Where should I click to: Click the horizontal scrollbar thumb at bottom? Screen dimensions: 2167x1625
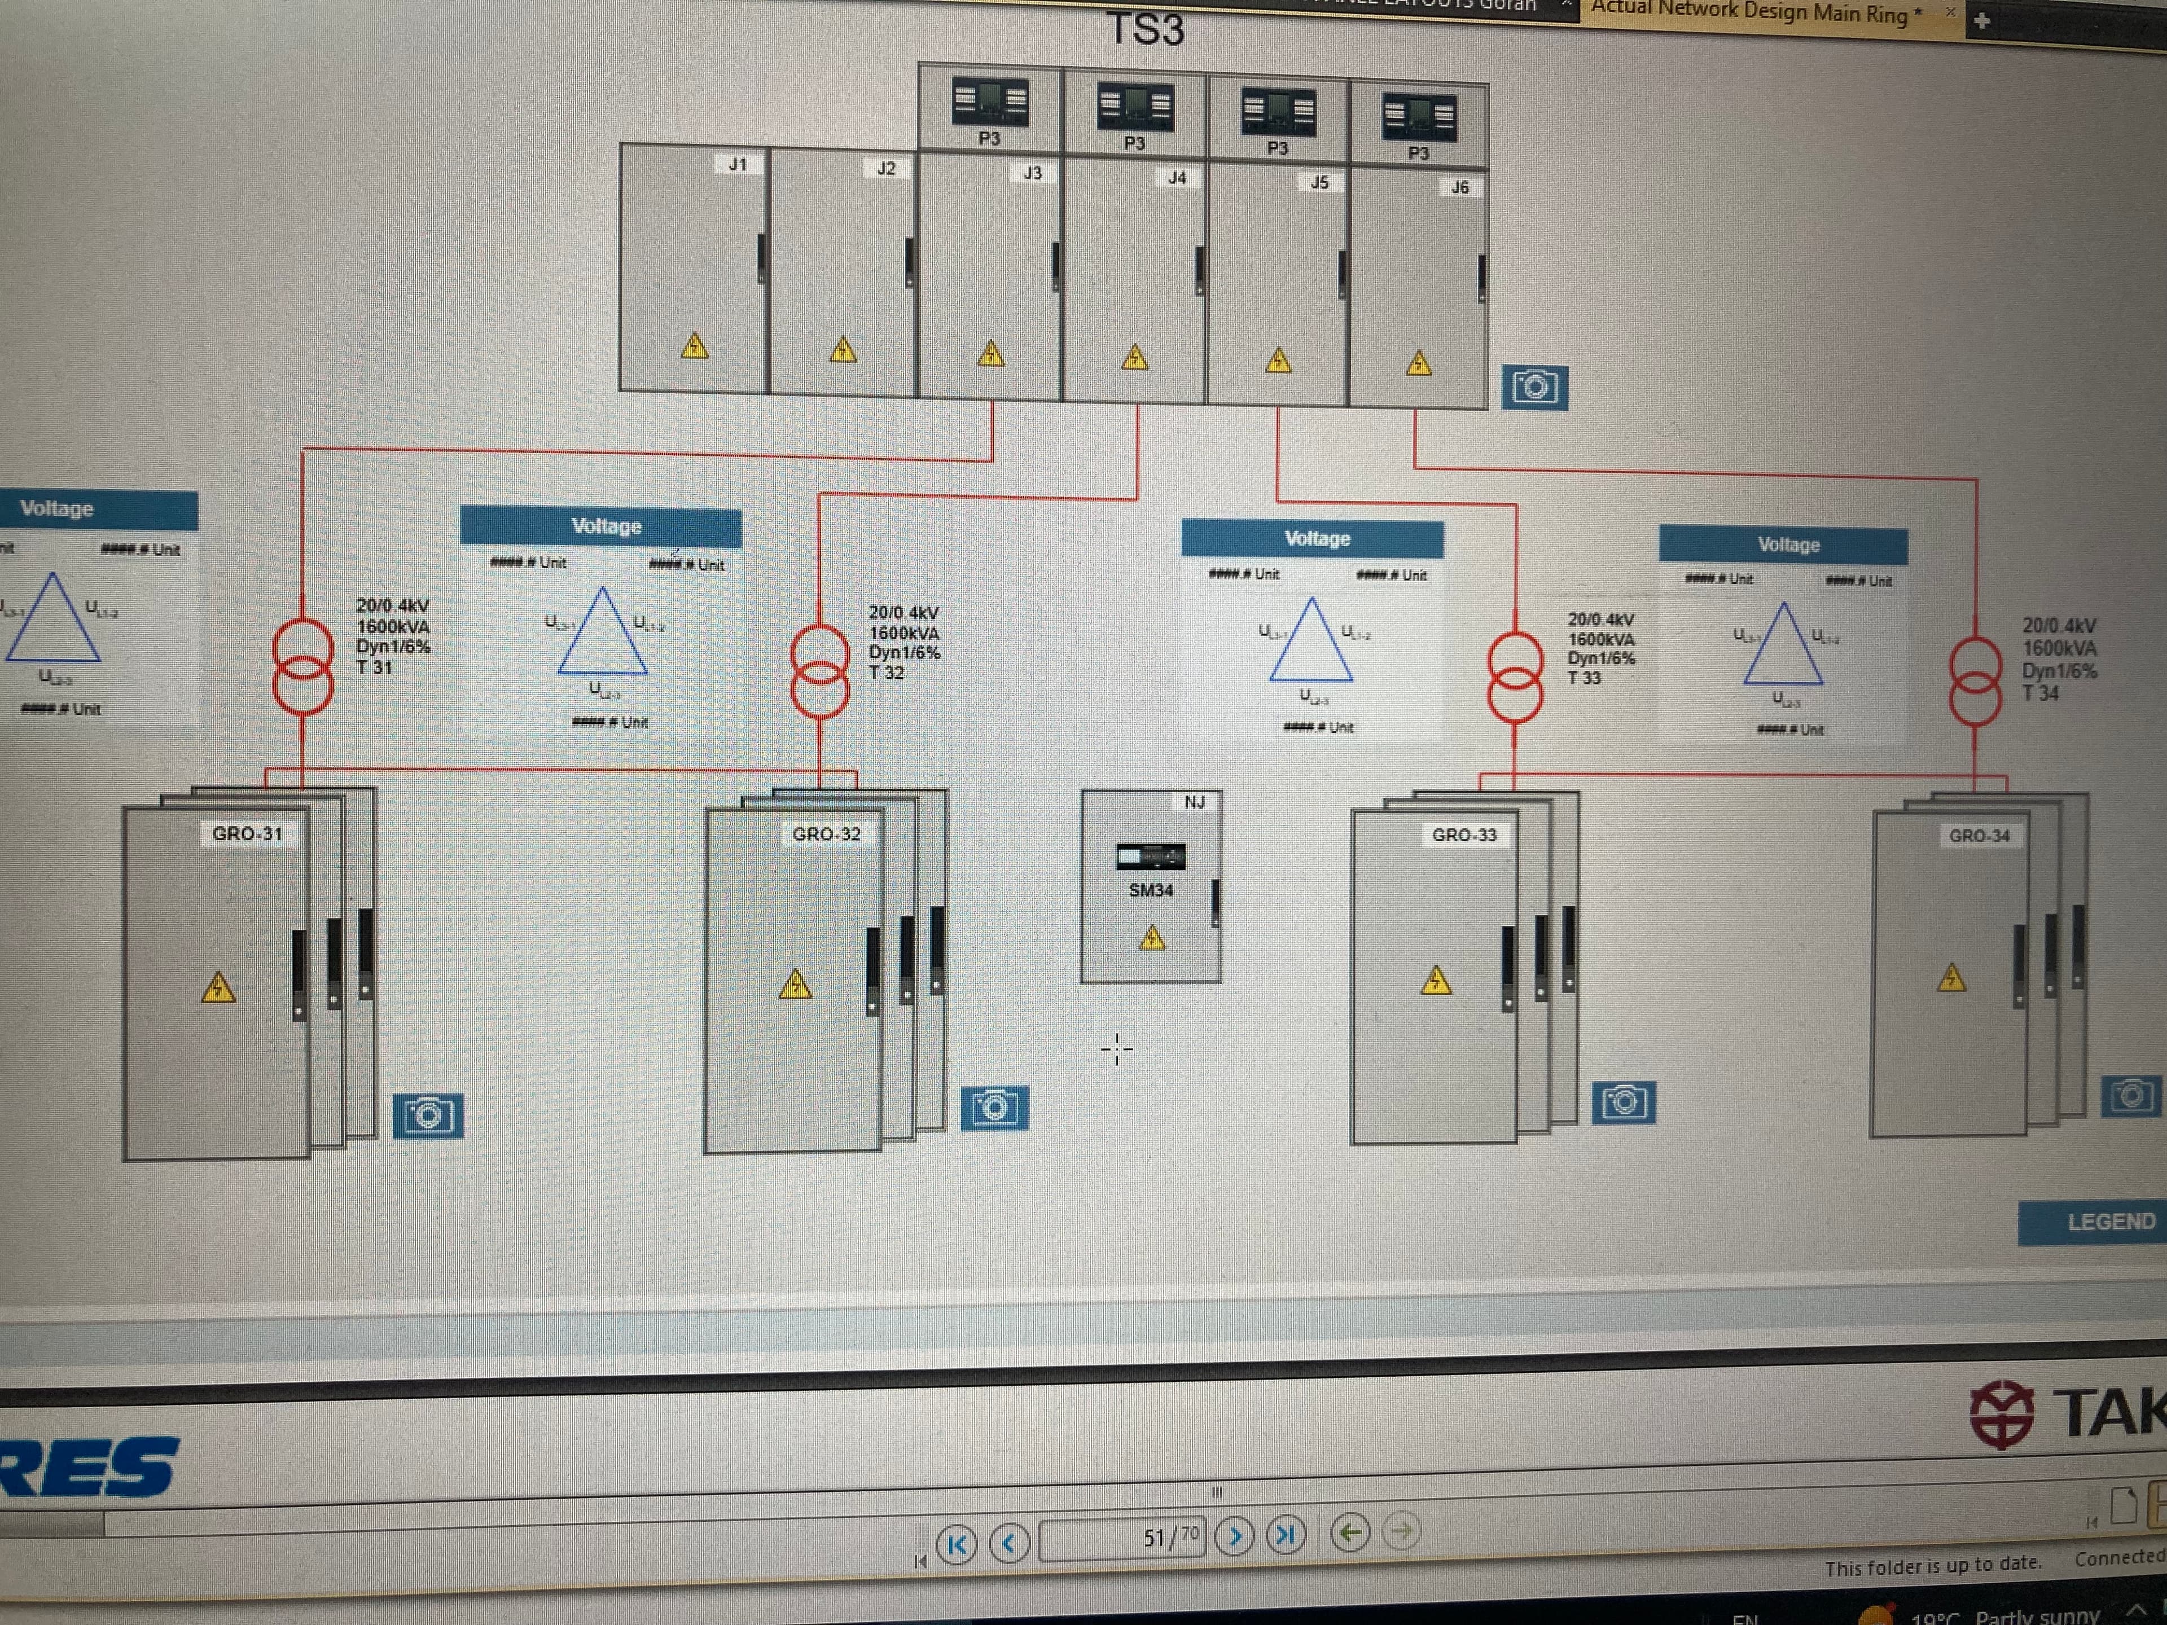[x=51, y=1524]
